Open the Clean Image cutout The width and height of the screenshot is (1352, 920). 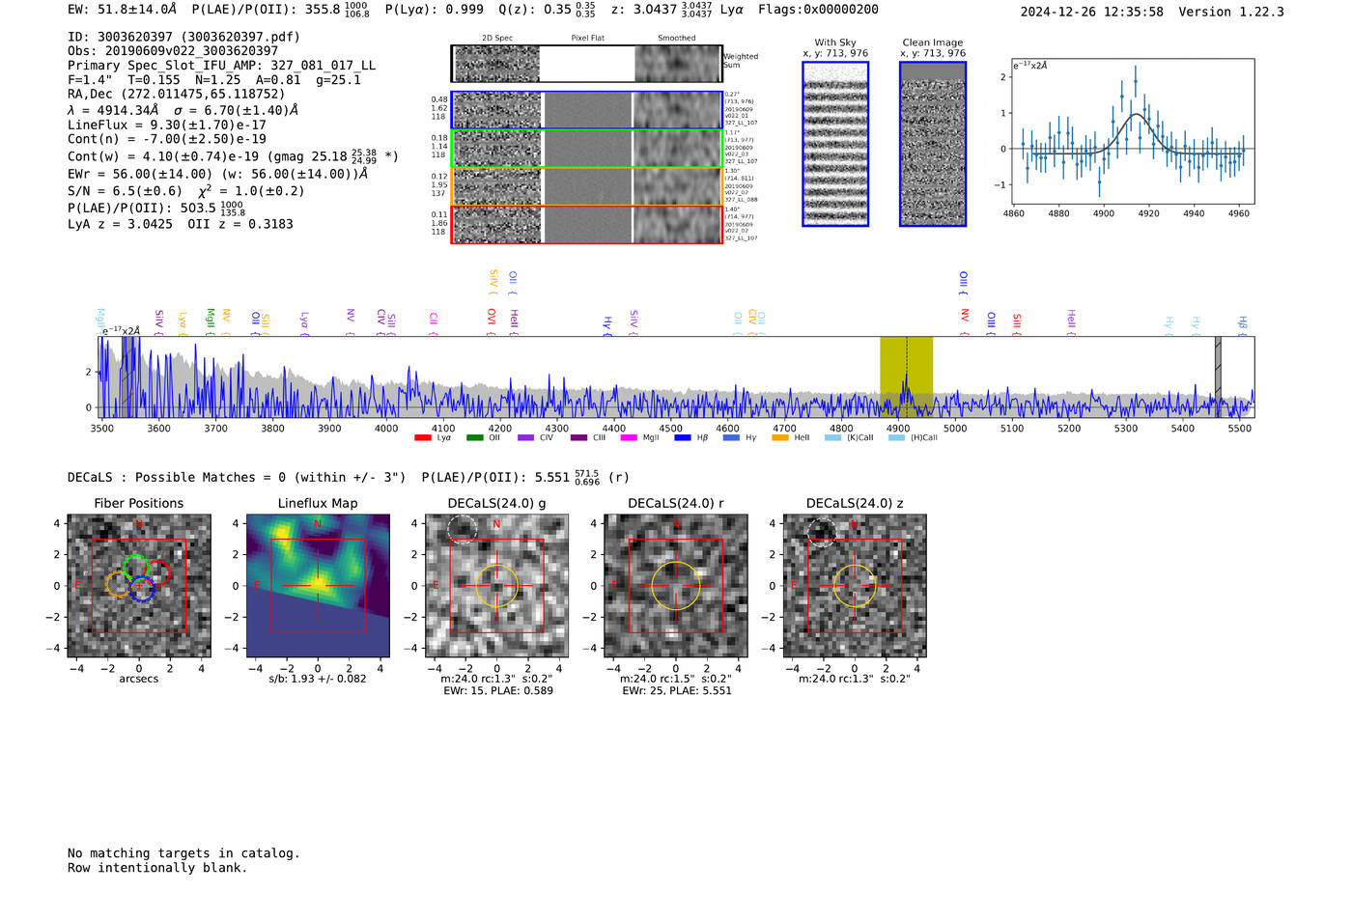933,144
